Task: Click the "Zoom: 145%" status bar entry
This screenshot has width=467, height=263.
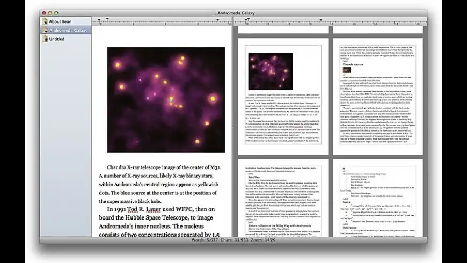Action: (263, 240)
